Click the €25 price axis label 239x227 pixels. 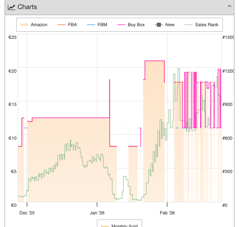click(x=13, y=37)
